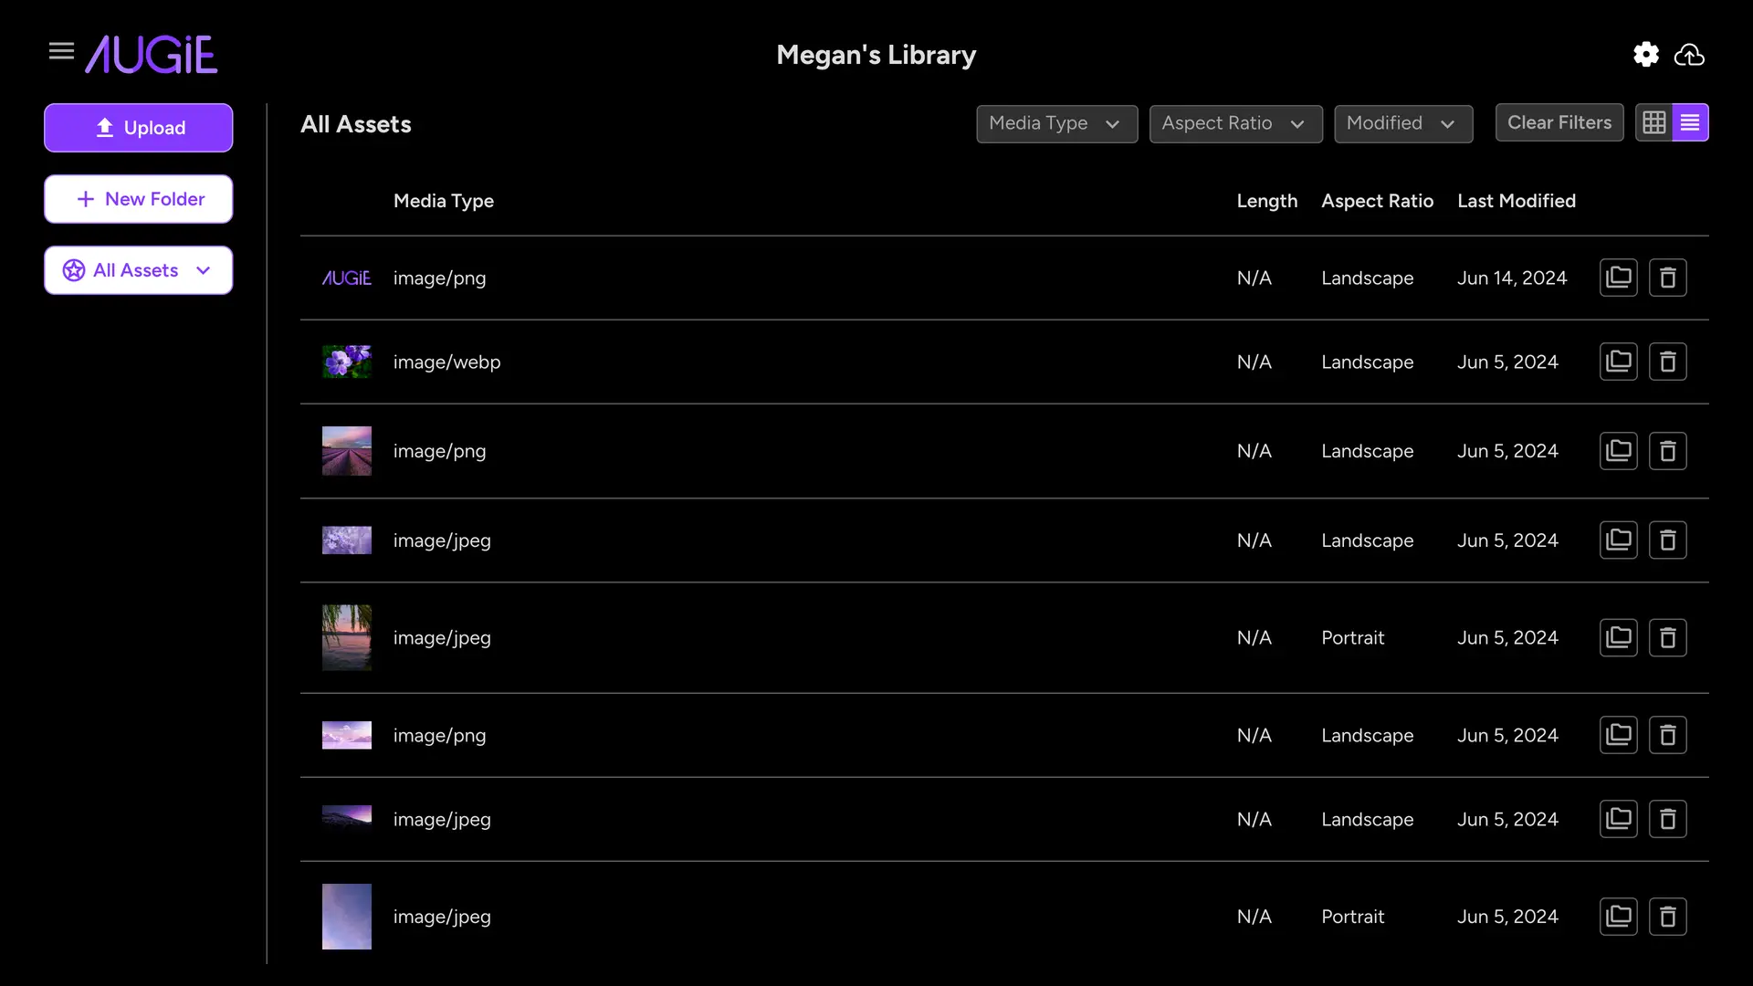The height and width of the screenshot is (986, 1753).
Task: Expand the Media Type filter dropdown
Action: 1055,123
